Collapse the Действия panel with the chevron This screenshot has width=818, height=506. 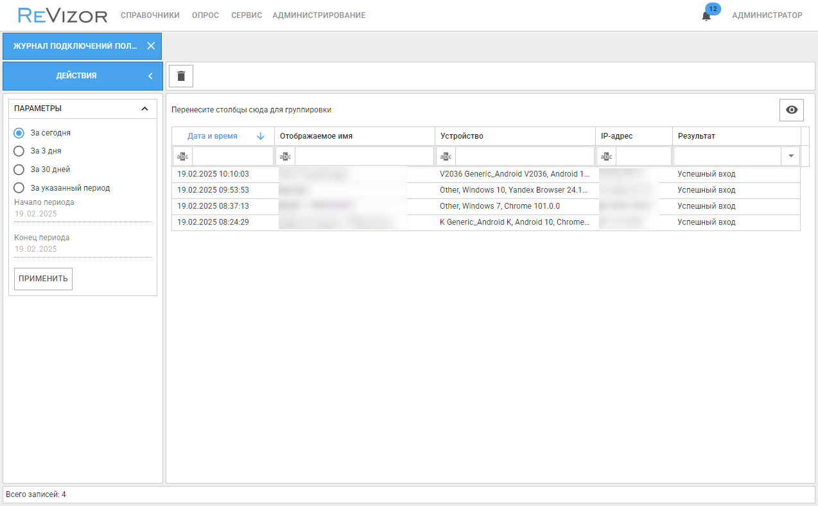150,76
